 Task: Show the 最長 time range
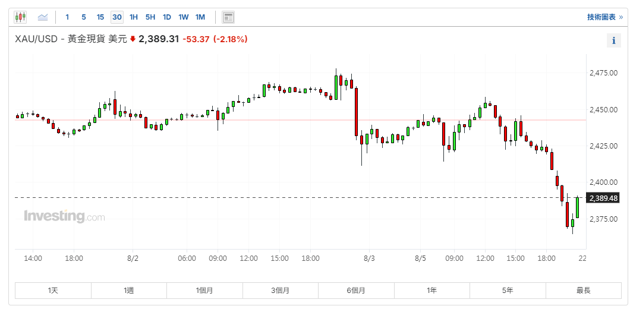pos(583,291)
